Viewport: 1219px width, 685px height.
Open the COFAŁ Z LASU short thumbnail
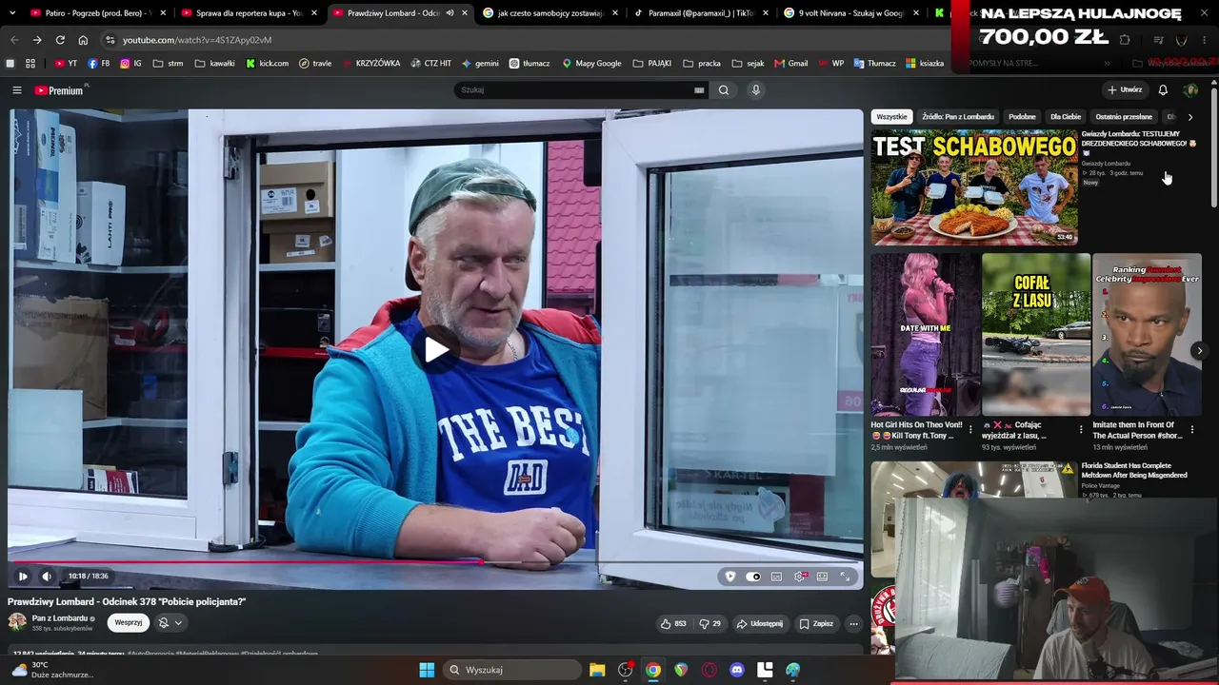[1036, 335]
